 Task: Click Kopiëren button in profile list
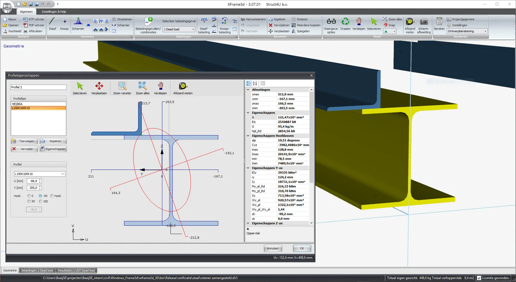(x=53, y=141)
